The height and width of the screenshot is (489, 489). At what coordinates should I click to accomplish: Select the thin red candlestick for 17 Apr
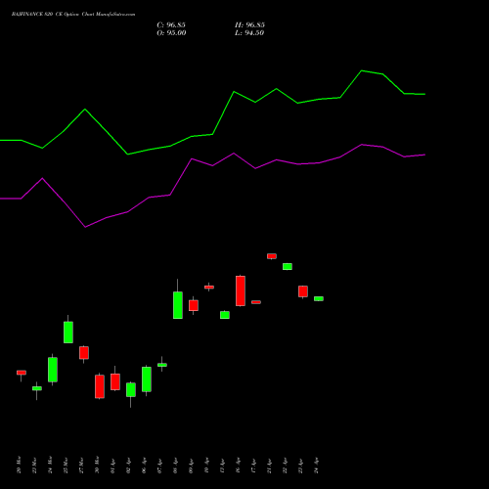[x=256, y=302]
